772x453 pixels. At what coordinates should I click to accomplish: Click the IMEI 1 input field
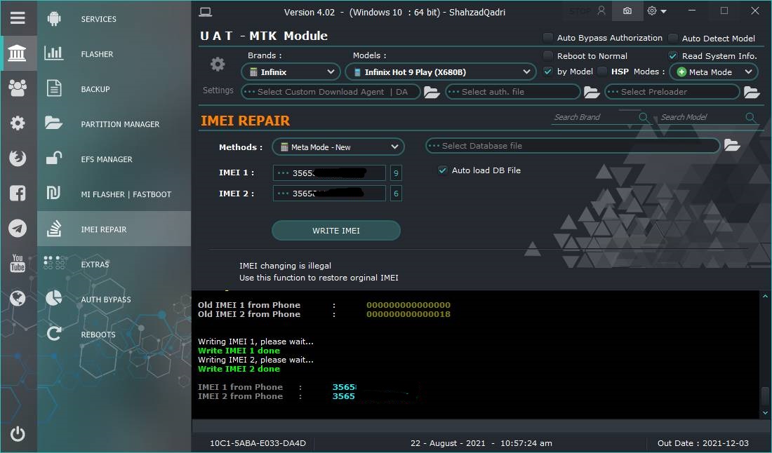coord(329,173)
